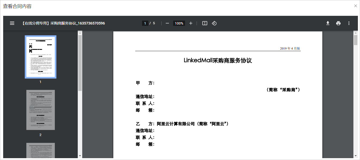Open the PDF viewer's three-dot options menu
The height and width of the screenshot is (160, 360).
(x=349, y=23)
